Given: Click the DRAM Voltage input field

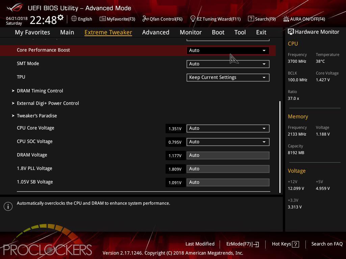Looking at the screenshot, I should (x=228, y=155).
